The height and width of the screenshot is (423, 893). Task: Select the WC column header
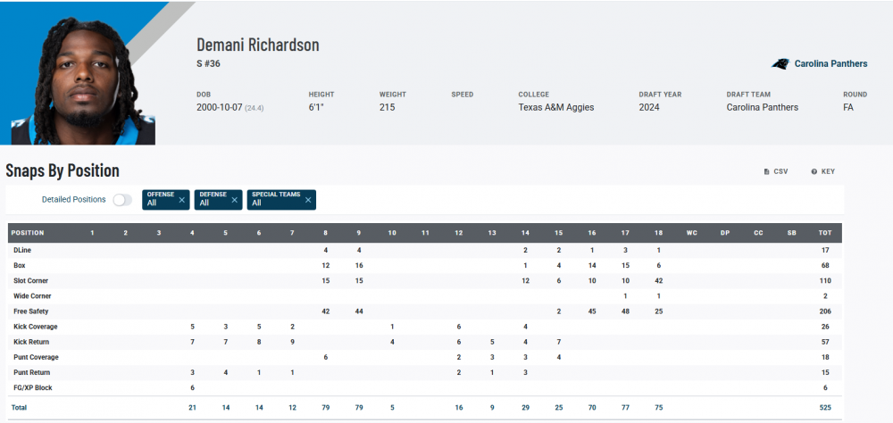coord(691,233)
